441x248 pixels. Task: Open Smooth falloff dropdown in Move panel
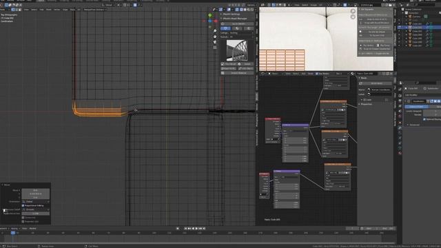click(x=36, y=209)
